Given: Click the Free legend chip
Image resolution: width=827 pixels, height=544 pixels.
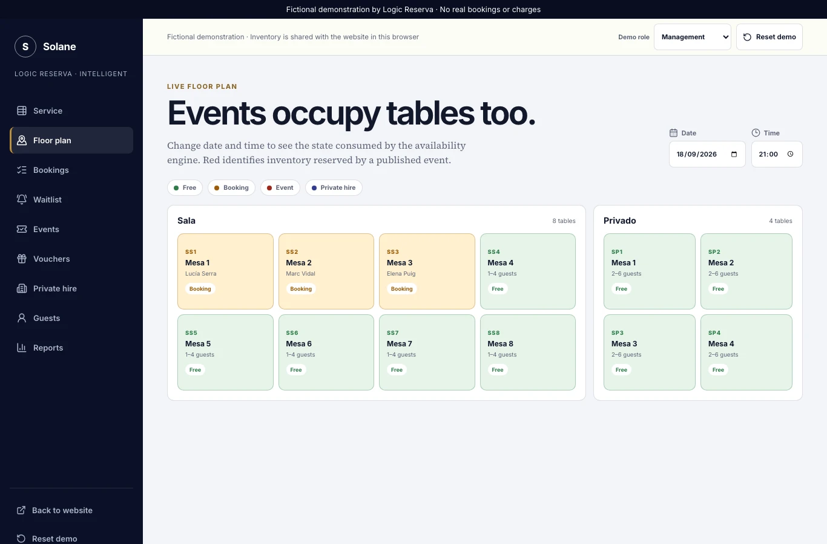Looking at the screenshot, I should click(185, 188).
